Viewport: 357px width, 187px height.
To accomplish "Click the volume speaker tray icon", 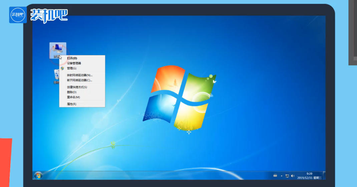I will pos(293,176).
